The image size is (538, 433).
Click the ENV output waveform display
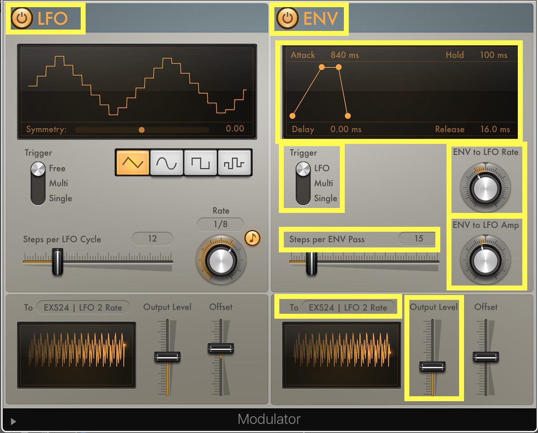tap(342, 355)
